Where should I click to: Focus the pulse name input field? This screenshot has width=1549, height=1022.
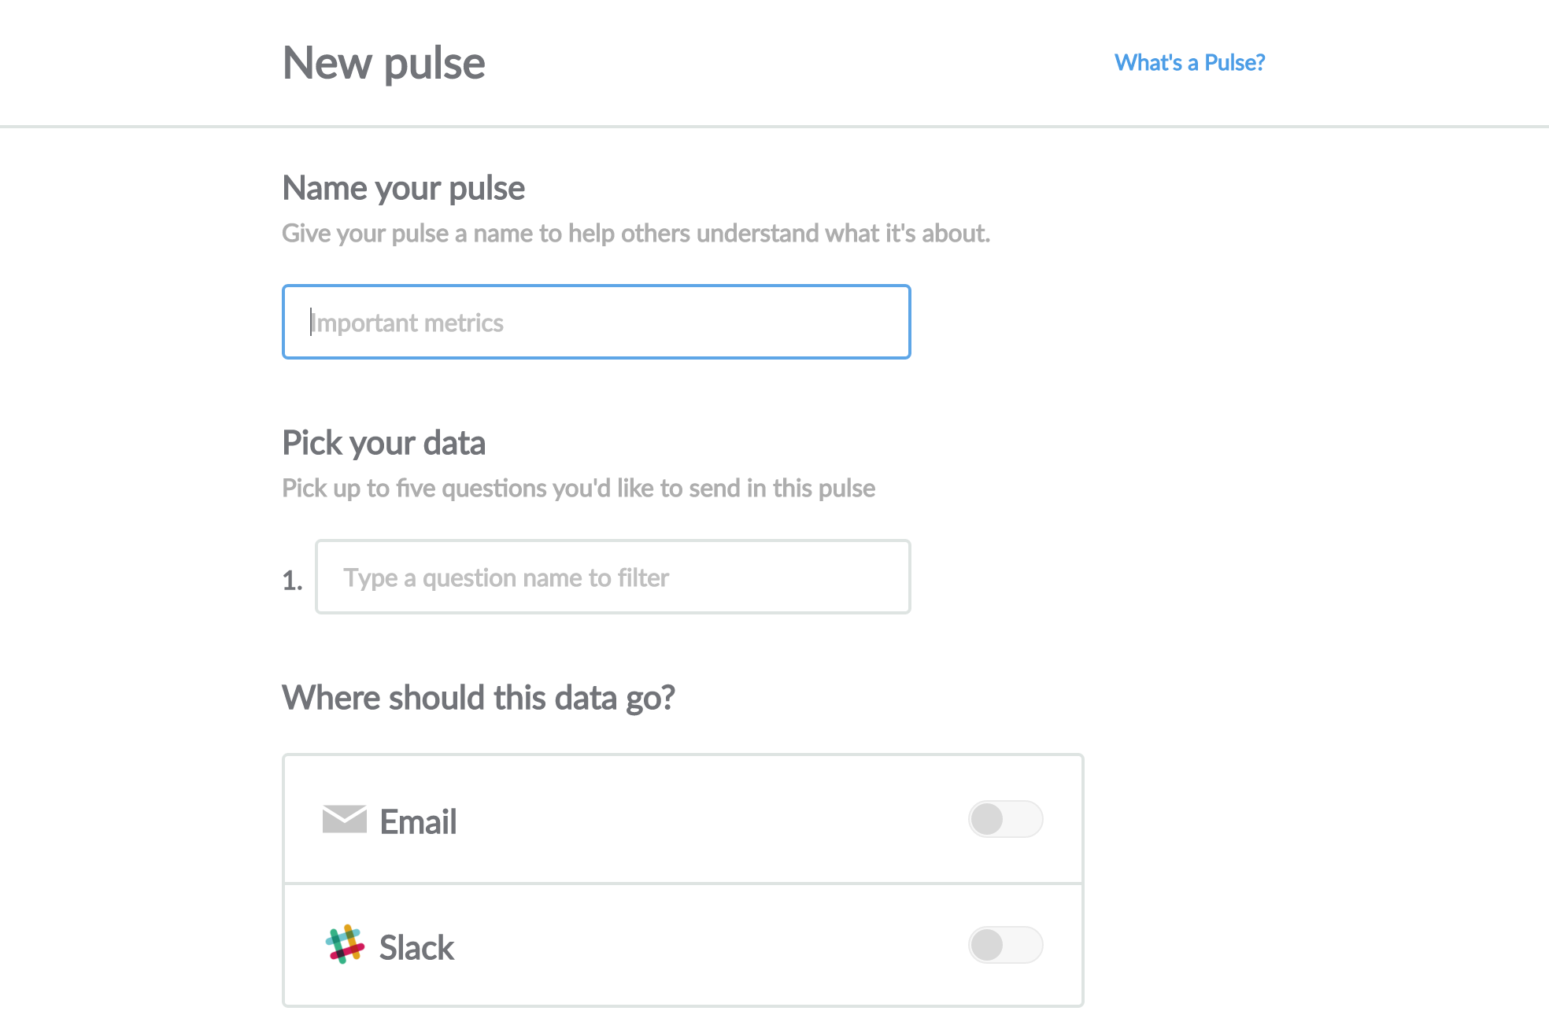pyautogui.click(x=596, y=322)
